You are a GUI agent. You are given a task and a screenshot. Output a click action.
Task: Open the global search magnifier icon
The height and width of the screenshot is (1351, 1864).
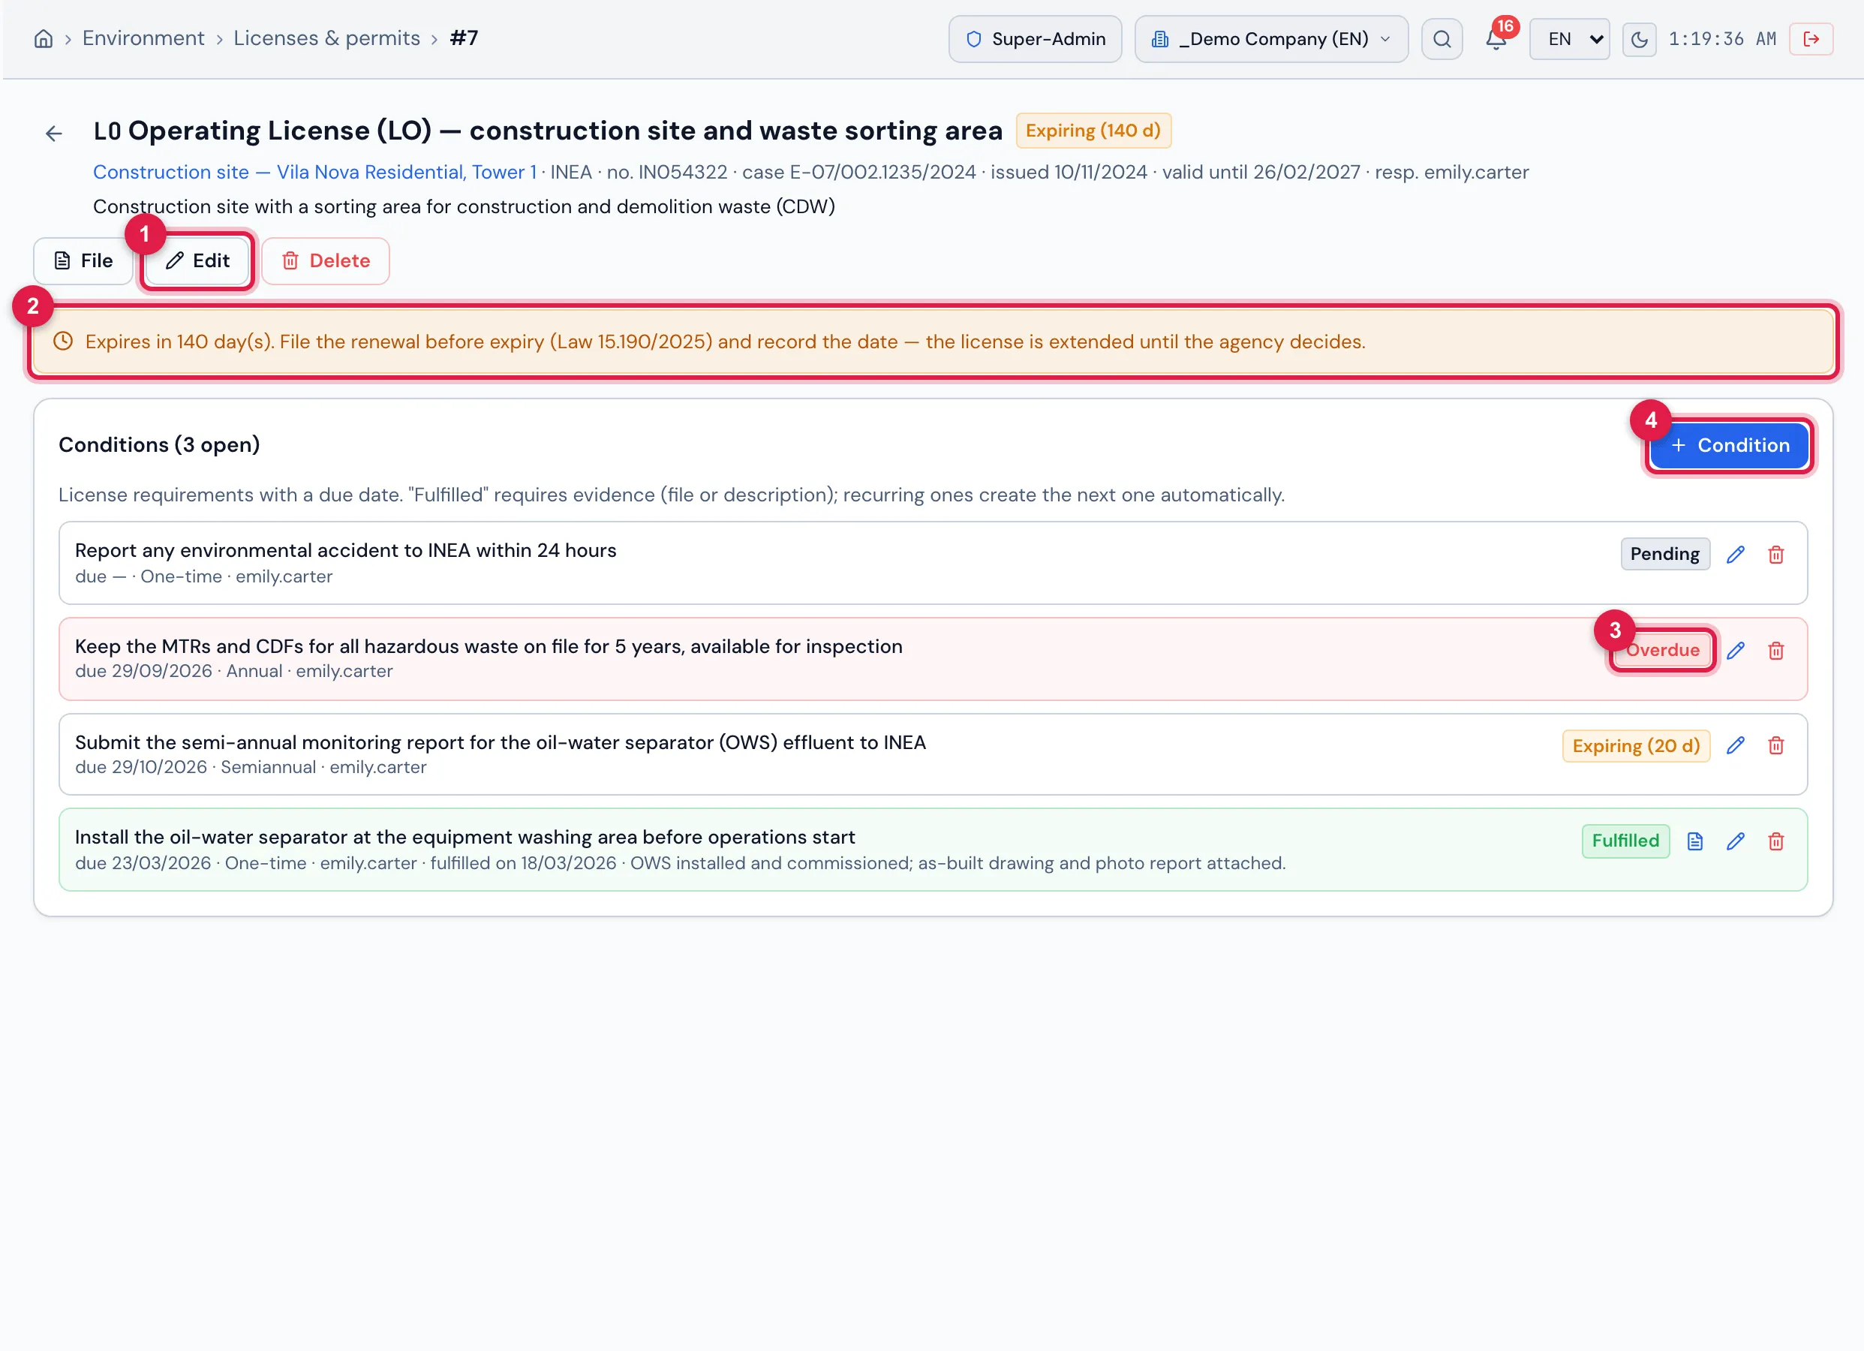pyautogui.click(x=1442, y=38)
